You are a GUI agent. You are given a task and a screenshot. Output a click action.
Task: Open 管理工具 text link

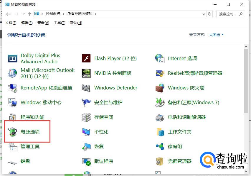pos(30,146)
